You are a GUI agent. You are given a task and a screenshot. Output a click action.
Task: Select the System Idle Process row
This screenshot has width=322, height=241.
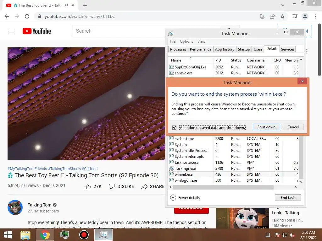click(x=234, y=150)
